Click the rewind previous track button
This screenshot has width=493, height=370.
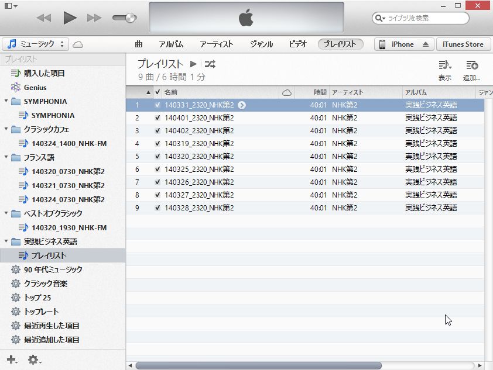click(44, 18)
